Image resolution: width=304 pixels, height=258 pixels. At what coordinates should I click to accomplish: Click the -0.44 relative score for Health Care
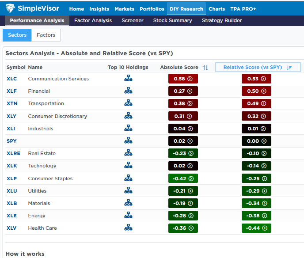point(256,228)
